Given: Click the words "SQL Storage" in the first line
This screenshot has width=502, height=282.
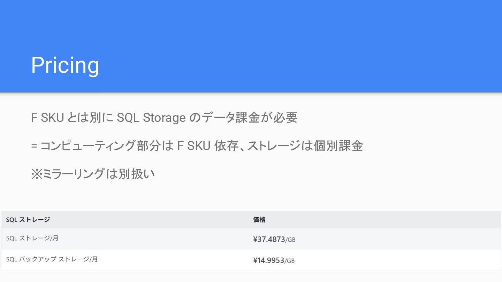Looking at the screenshot, I should (151, 118).
